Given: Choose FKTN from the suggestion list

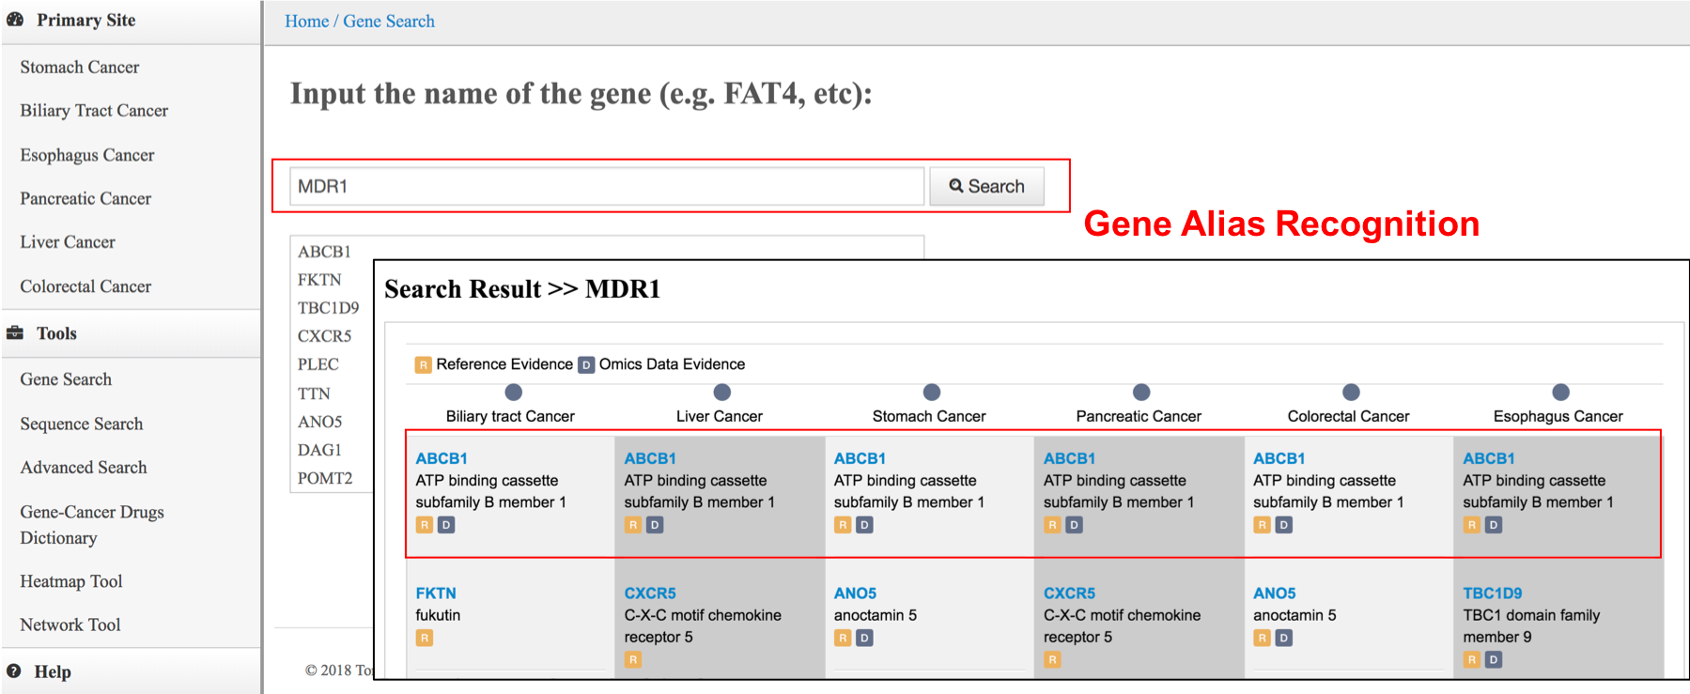Looking at the screenshot, I should click(x=319, y=280).
